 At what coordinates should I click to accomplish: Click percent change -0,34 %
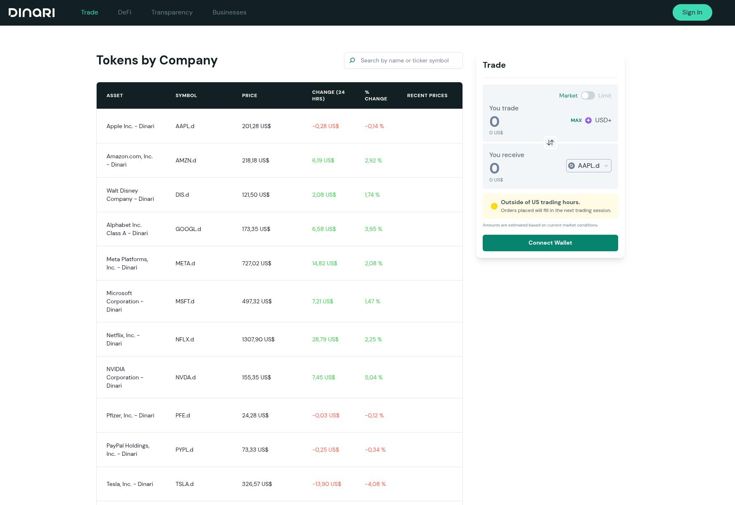pyautogui.click(x=375, y=450)
